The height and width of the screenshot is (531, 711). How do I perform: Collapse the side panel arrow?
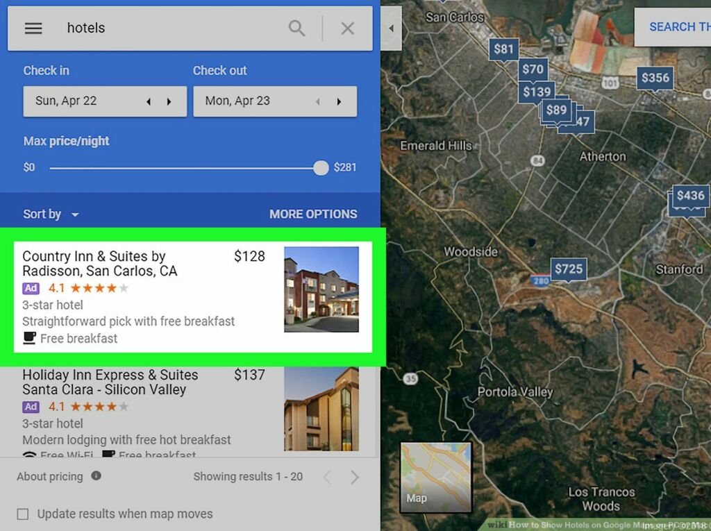click(391, 28)
